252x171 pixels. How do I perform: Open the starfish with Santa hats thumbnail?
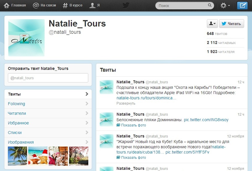38,156
